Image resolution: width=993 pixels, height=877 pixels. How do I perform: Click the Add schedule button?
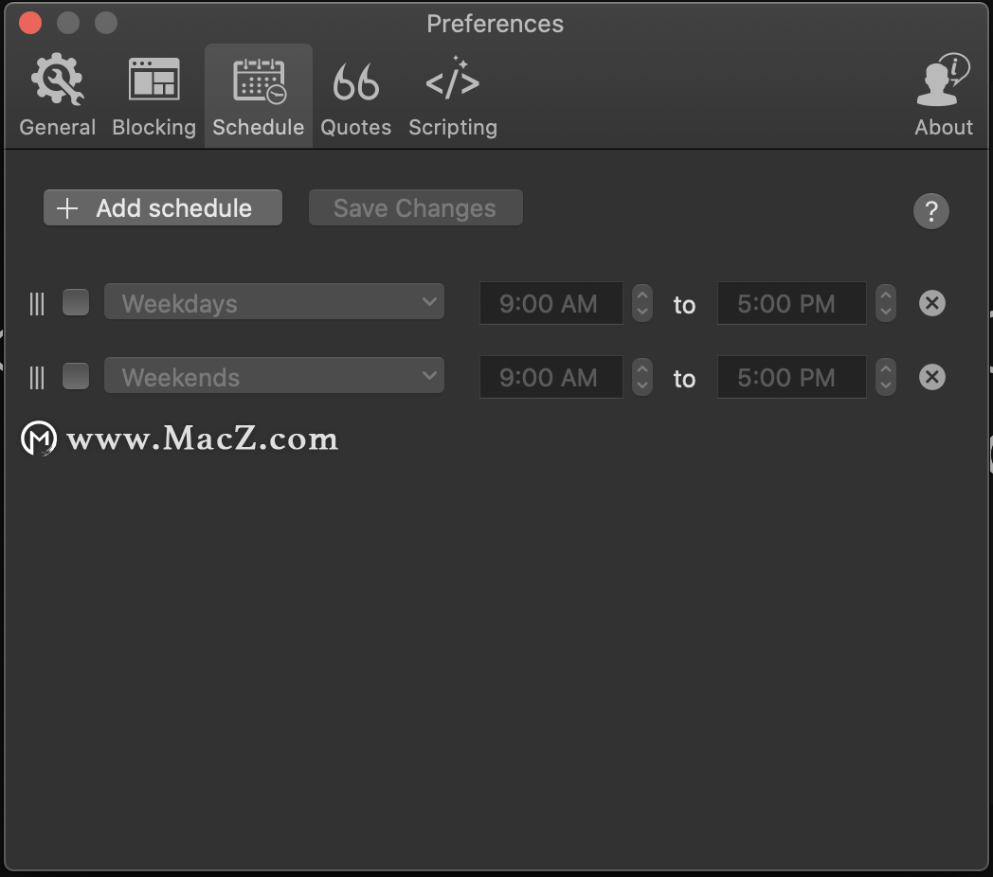coord(163,207)
